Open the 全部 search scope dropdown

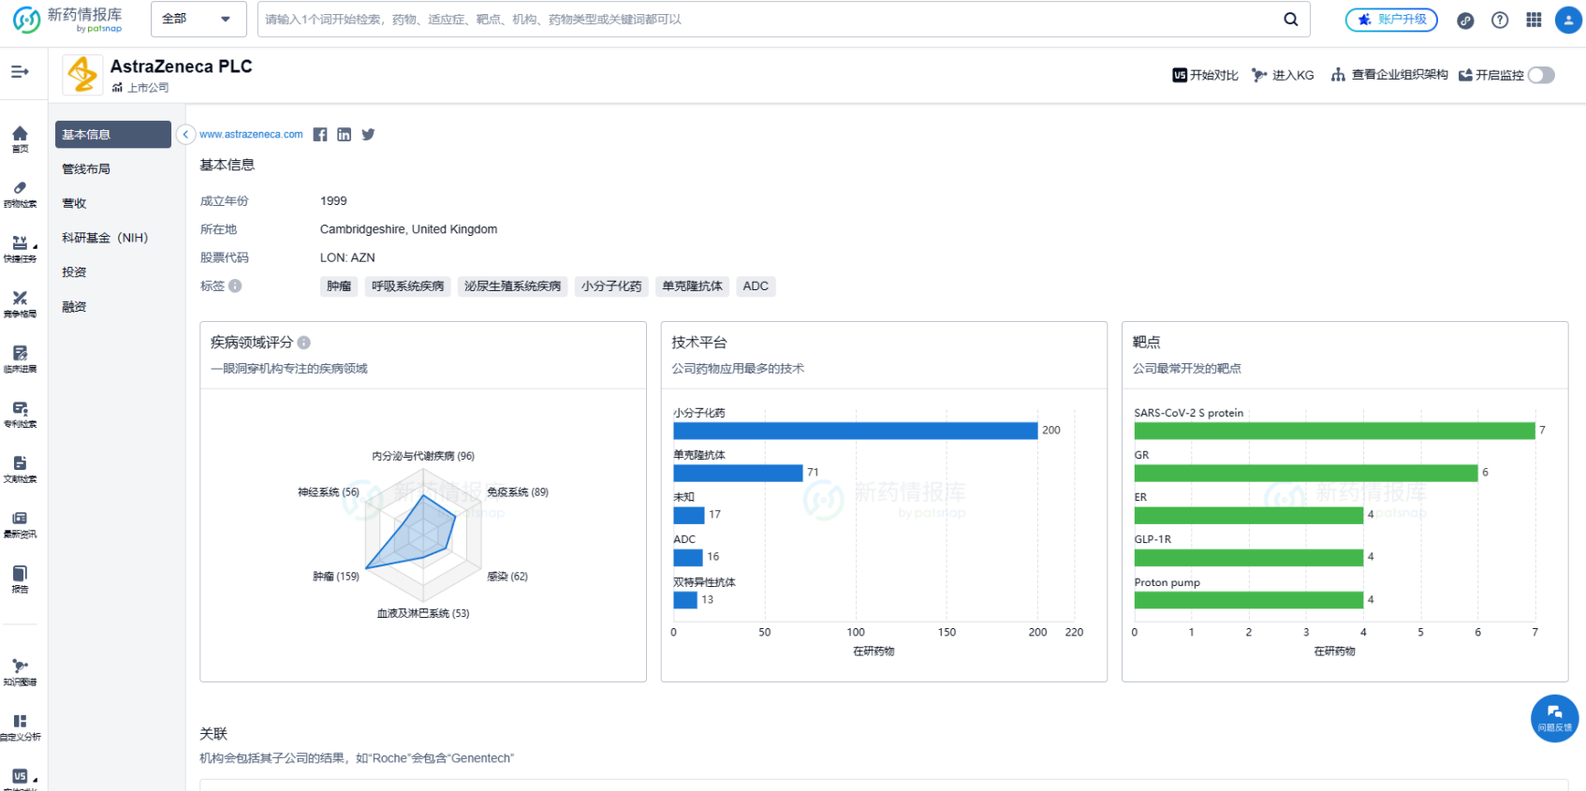[x=198, y=19]
